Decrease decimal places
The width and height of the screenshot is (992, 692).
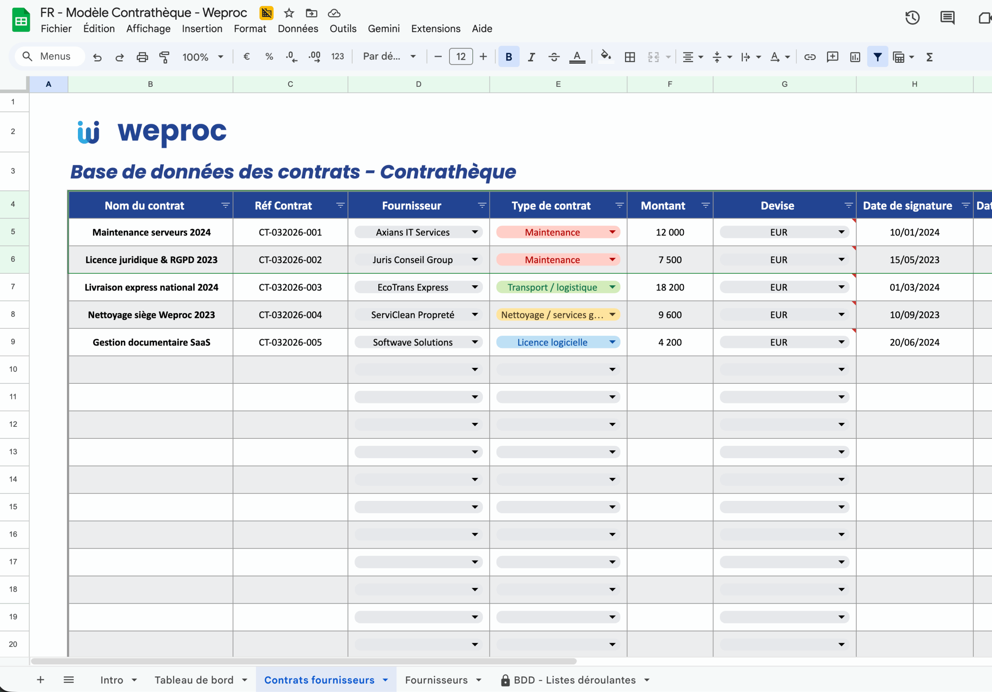click(x=292, y=57)
